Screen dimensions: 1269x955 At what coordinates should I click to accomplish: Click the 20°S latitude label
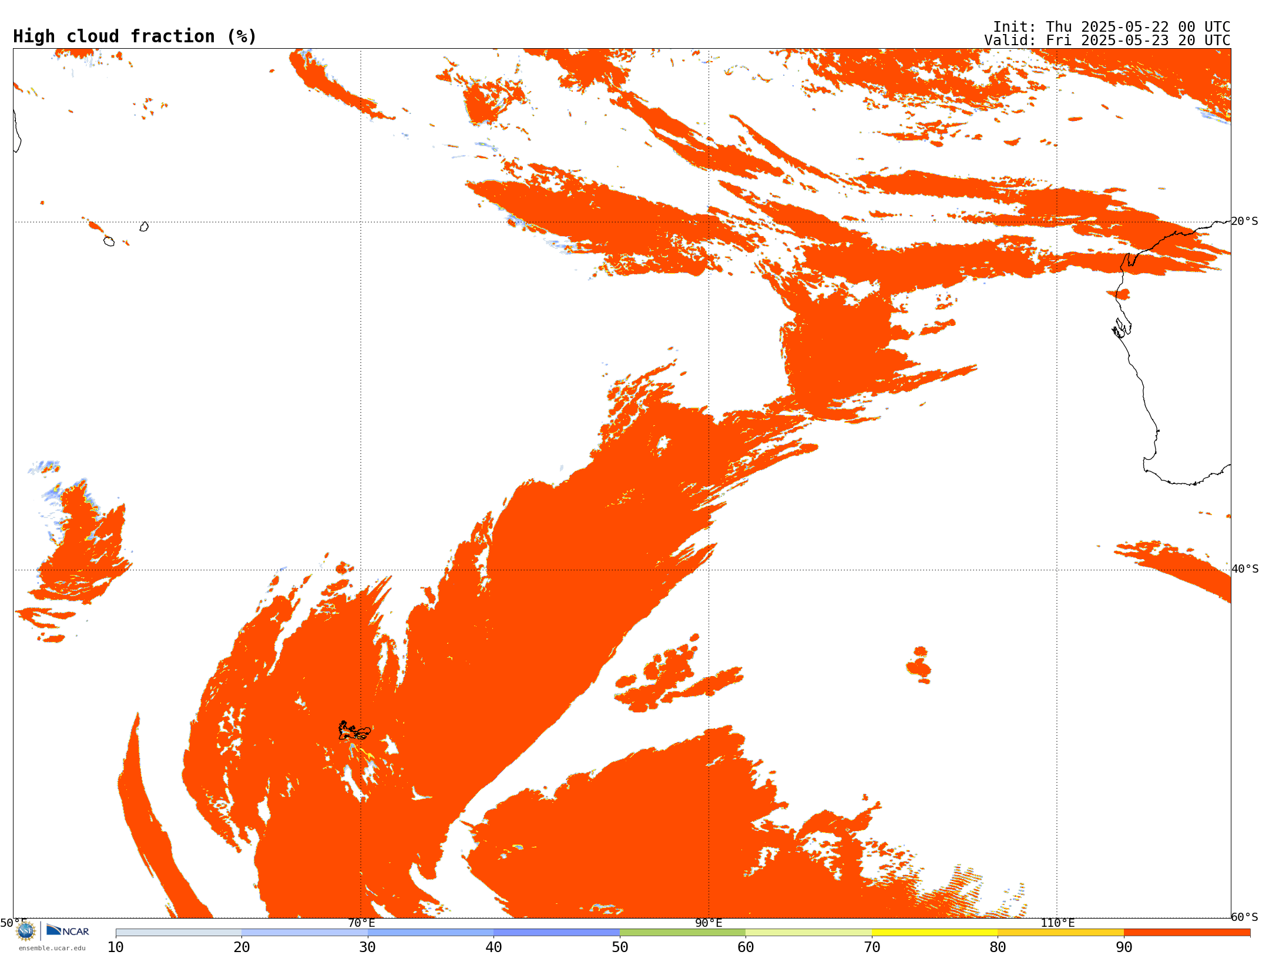pos(1245,221)
